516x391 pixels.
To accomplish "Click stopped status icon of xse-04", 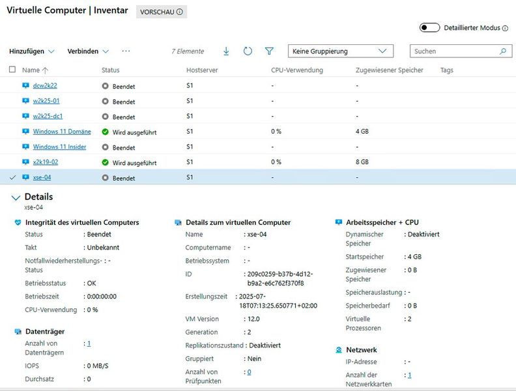I will pos(105,178).
